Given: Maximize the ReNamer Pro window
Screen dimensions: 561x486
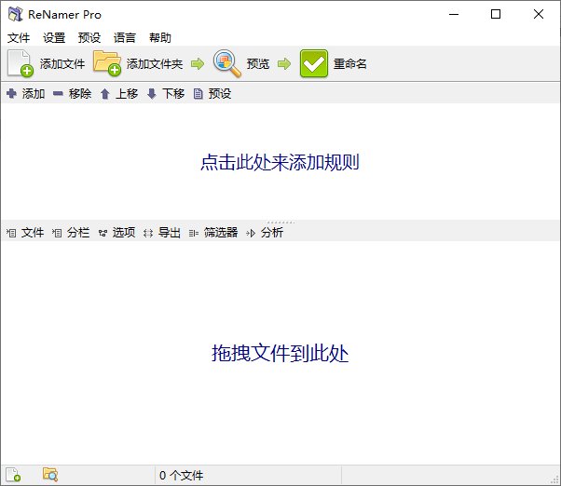Looking at the screenshot, I should (496, 14).
